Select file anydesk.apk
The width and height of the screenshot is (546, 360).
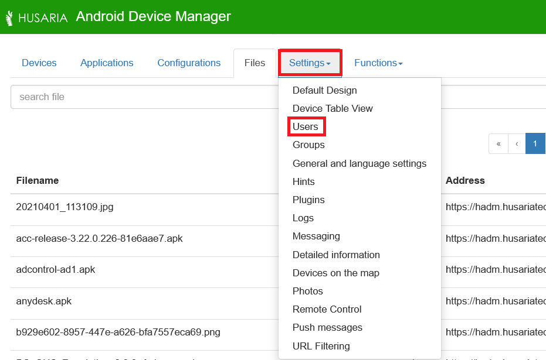[x=43, y=301]
